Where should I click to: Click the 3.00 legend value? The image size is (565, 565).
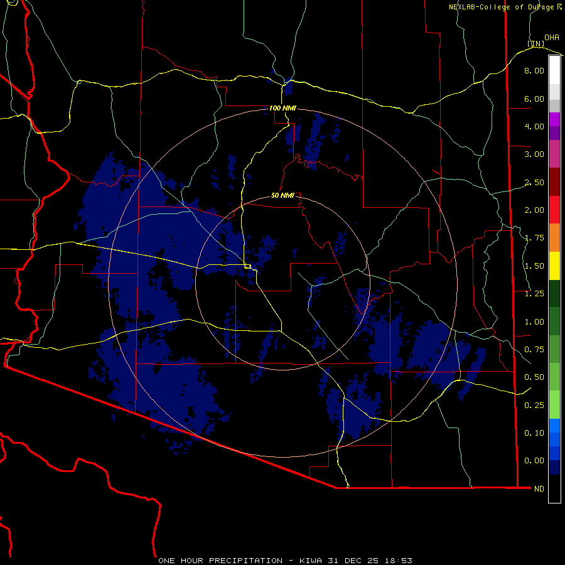click(x=534, y=154)
